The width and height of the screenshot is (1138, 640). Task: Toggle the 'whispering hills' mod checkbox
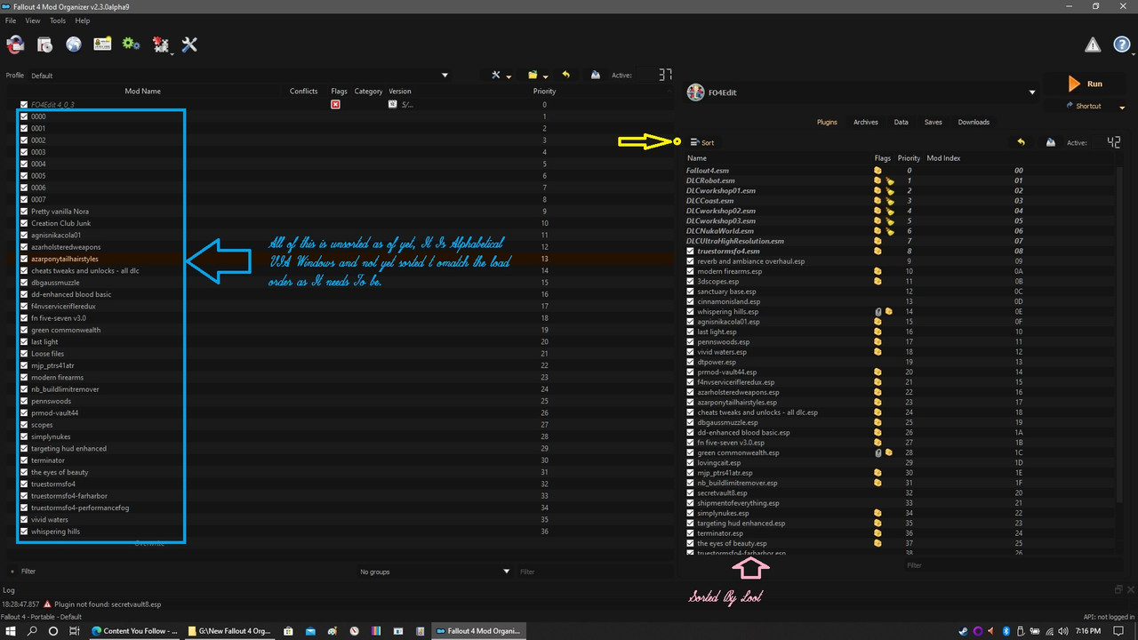[24, 532]
